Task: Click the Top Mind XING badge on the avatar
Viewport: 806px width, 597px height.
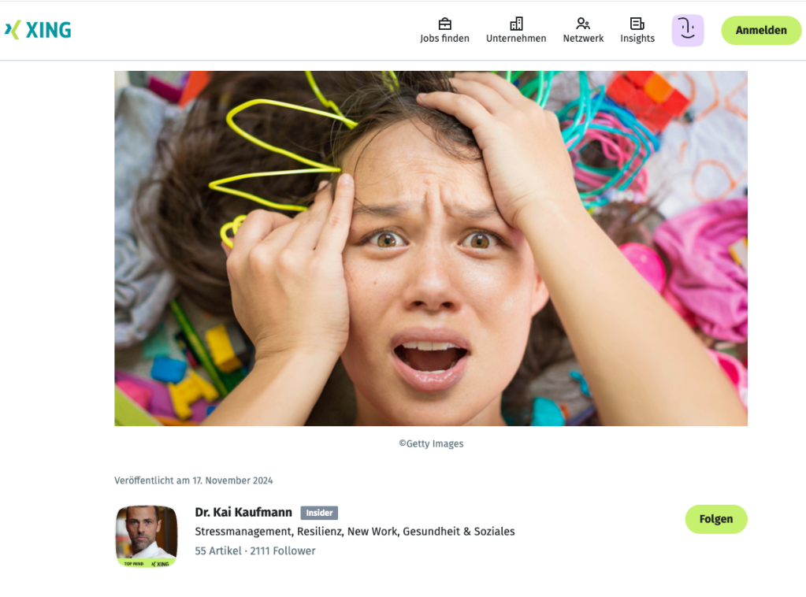Action: (147, 564)
